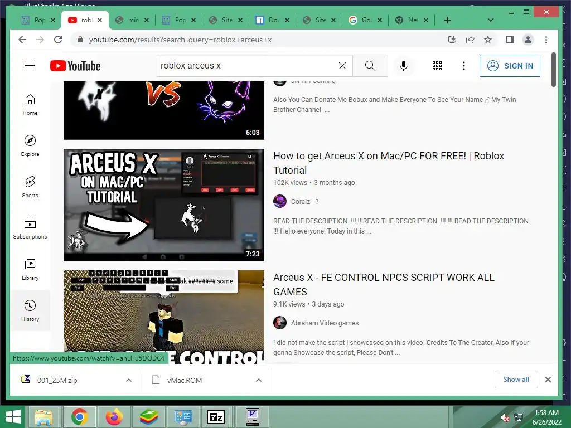The height and width of the screenshot is (428, 571).
Task: Install app icon in address bar
Action: [x=452, y=40]
